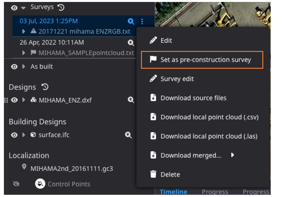The height and width of the screenshot is (197, 283).
Task: Click the cube icon beside surface.ifc
Action: 33,135
